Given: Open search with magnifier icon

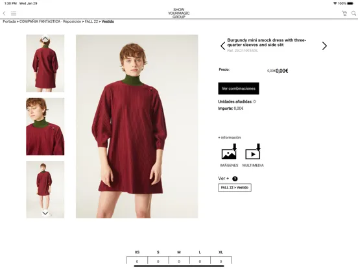Looking at the screenshot, I should pyautogui.click(x=353, y=13).
